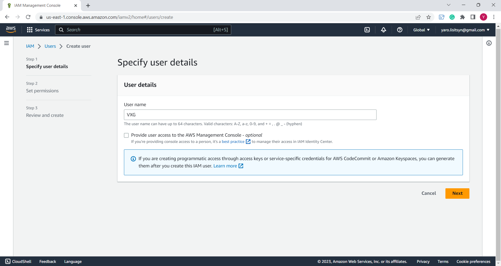Open the browser extensions puzzle icon
The width and height of the screenshot is (501, 266).
(x=462, y=17)
